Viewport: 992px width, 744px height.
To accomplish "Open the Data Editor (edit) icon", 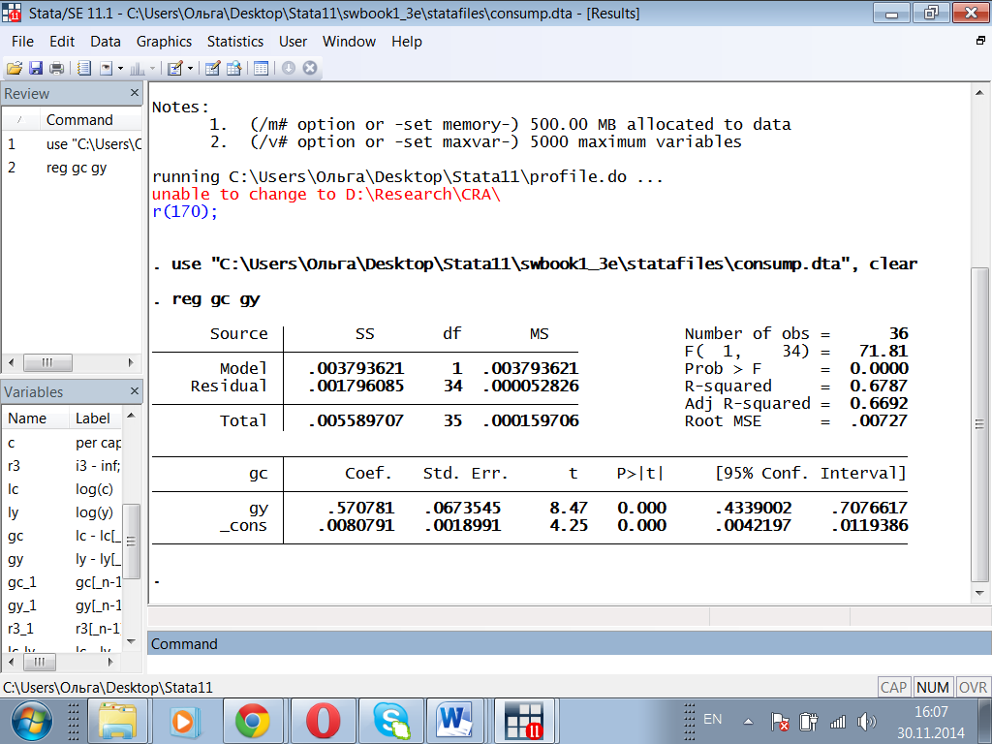I will tap(212, 68).
